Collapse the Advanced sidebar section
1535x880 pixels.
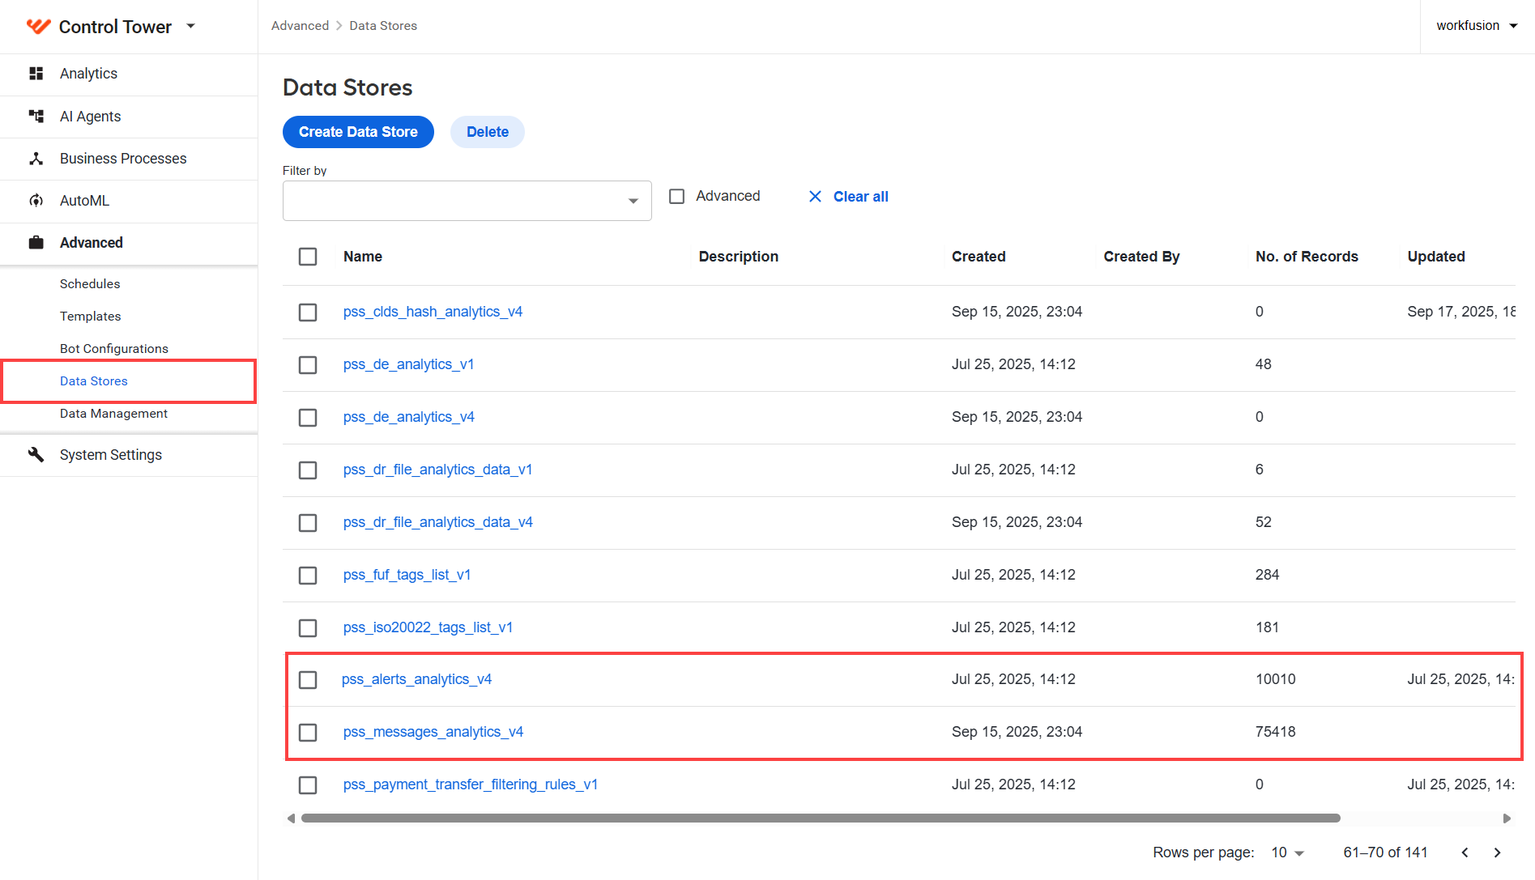[x=129, y=243]
